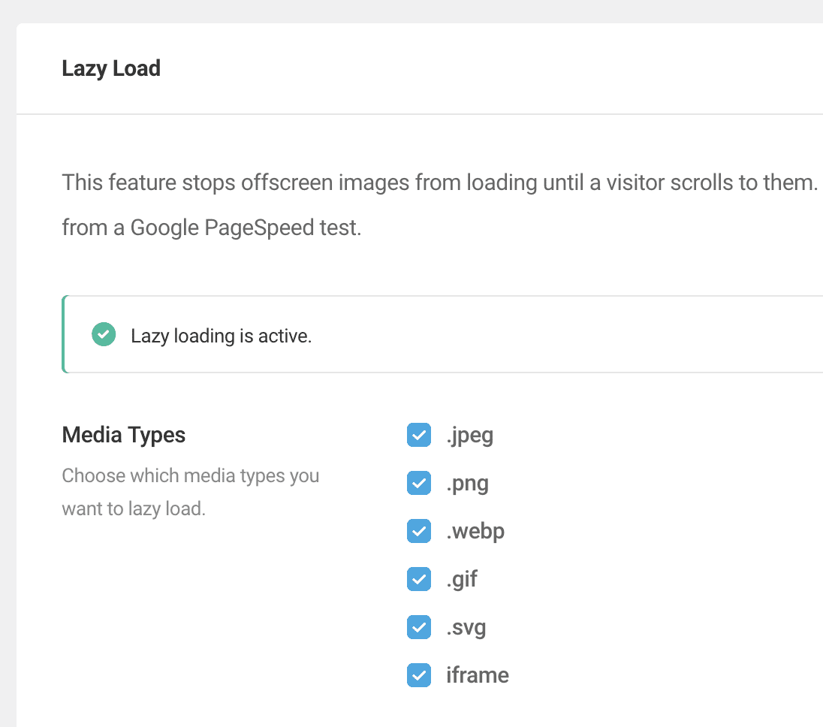
Task: Click the Lazy Load section heading
Action: pos(111,68)
